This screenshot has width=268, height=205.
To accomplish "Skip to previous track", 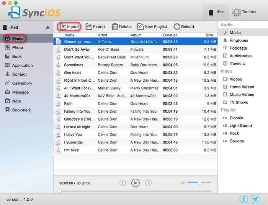I will [123, 183].
